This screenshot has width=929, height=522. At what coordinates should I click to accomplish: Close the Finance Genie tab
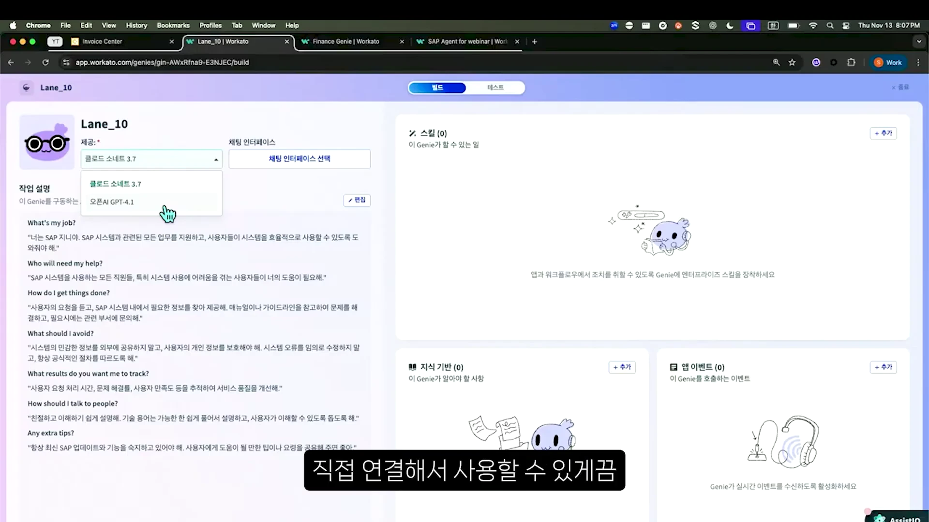pos(402,42)
